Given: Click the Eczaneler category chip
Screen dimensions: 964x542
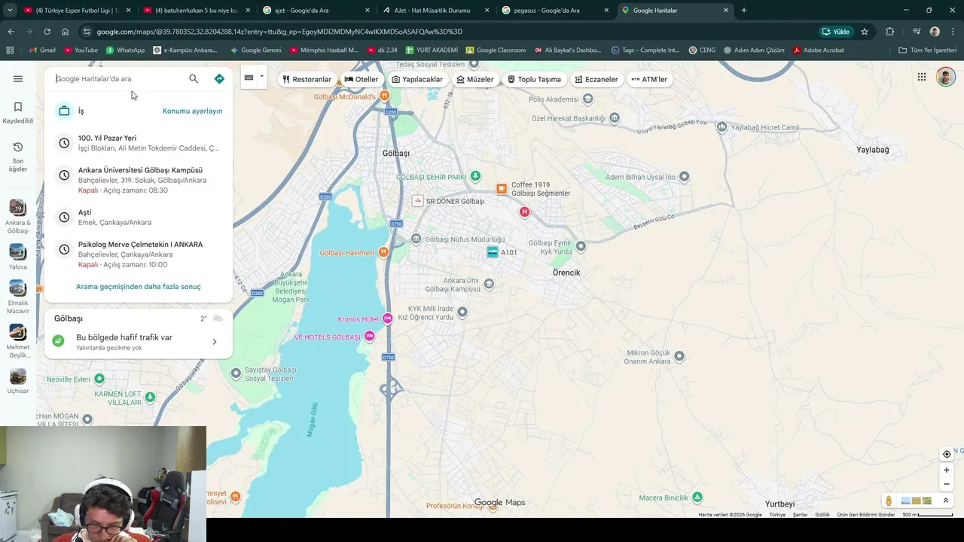Looking at the screenshot, I should pos(596,79).
